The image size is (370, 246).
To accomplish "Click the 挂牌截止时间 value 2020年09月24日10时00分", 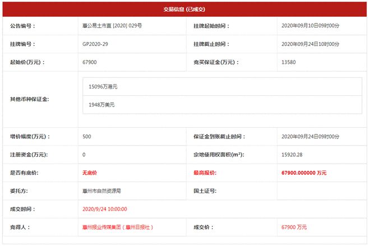I will 310,44.
